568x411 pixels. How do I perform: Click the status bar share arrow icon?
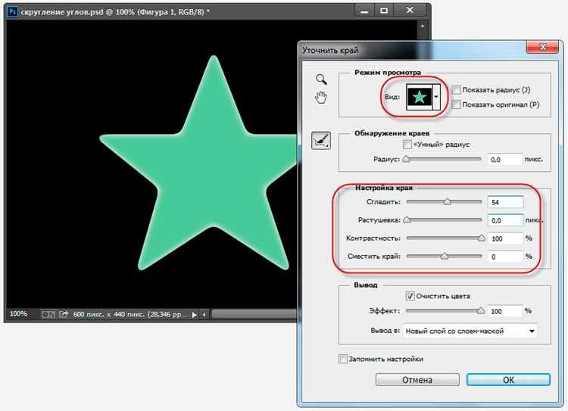[64, 314]
